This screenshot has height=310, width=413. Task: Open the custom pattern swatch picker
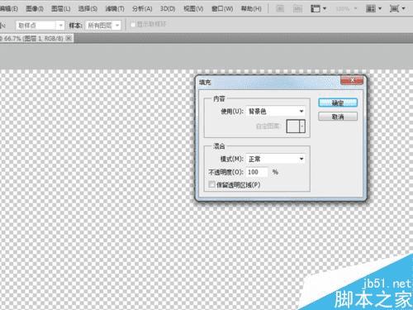[x=292, y=126]
